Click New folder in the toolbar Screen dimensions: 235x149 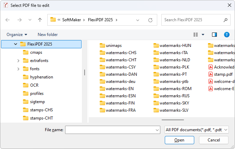point(48,35)
